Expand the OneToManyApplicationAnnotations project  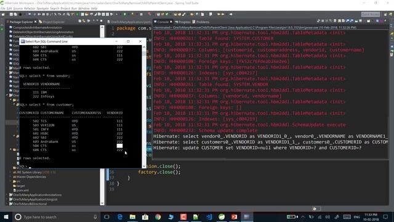(x=7, y=195)
